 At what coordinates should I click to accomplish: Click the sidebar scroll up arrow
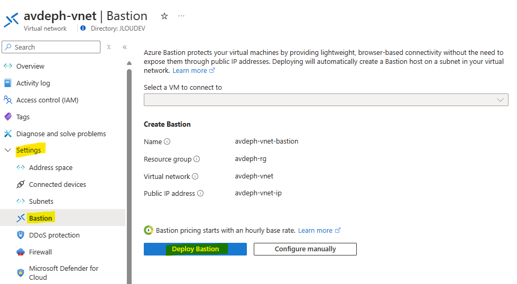coord(129,63)
